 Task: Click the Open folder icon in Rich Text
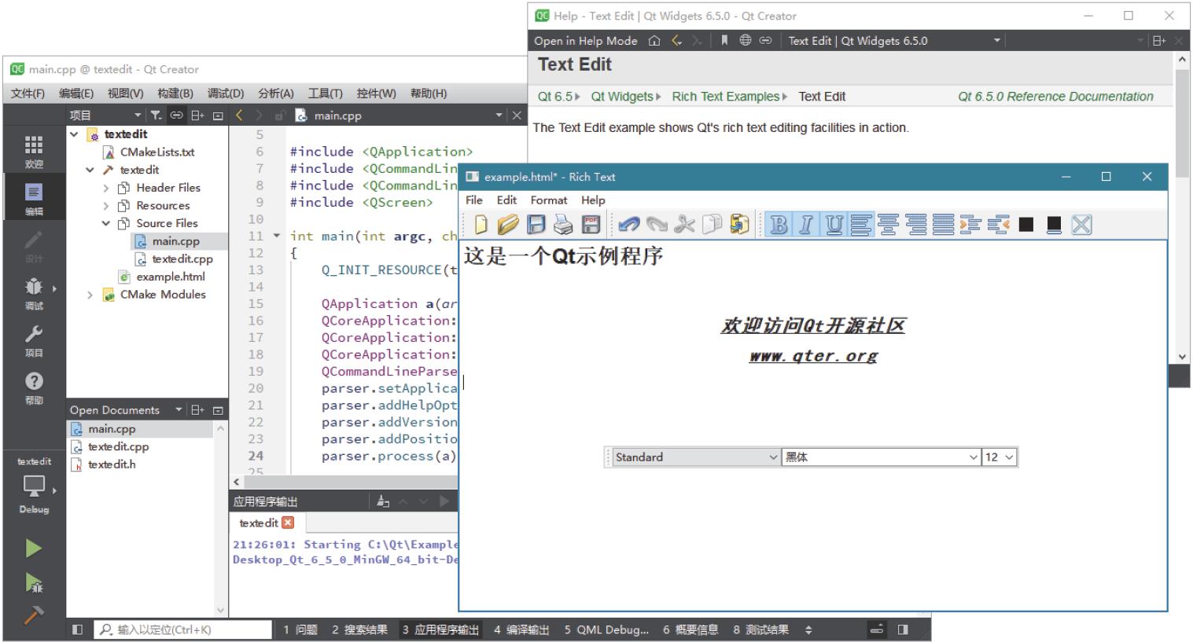(x=508, y=226)
